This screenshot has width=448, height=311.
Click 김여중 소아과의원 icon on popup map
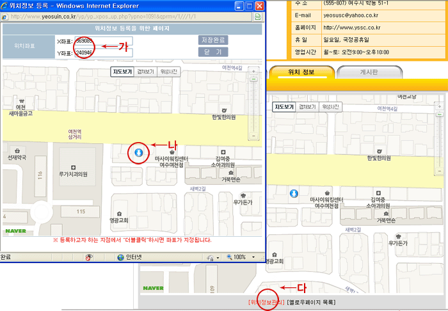[223, 152]
